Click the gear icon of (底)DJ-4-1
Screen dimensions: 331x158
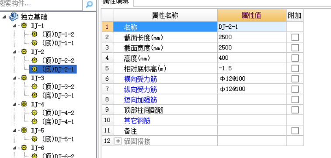point(35,121)
